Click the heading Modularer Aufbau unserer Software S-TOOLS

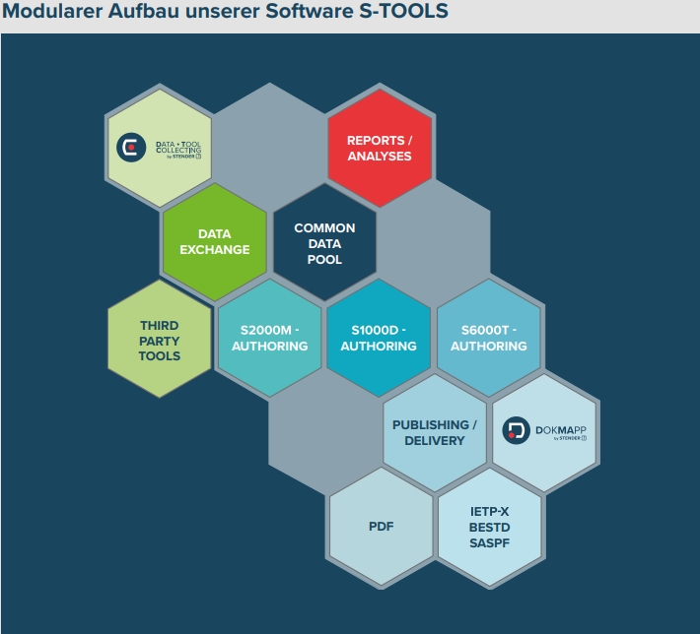pyautogui.click(x=225, y=13)
